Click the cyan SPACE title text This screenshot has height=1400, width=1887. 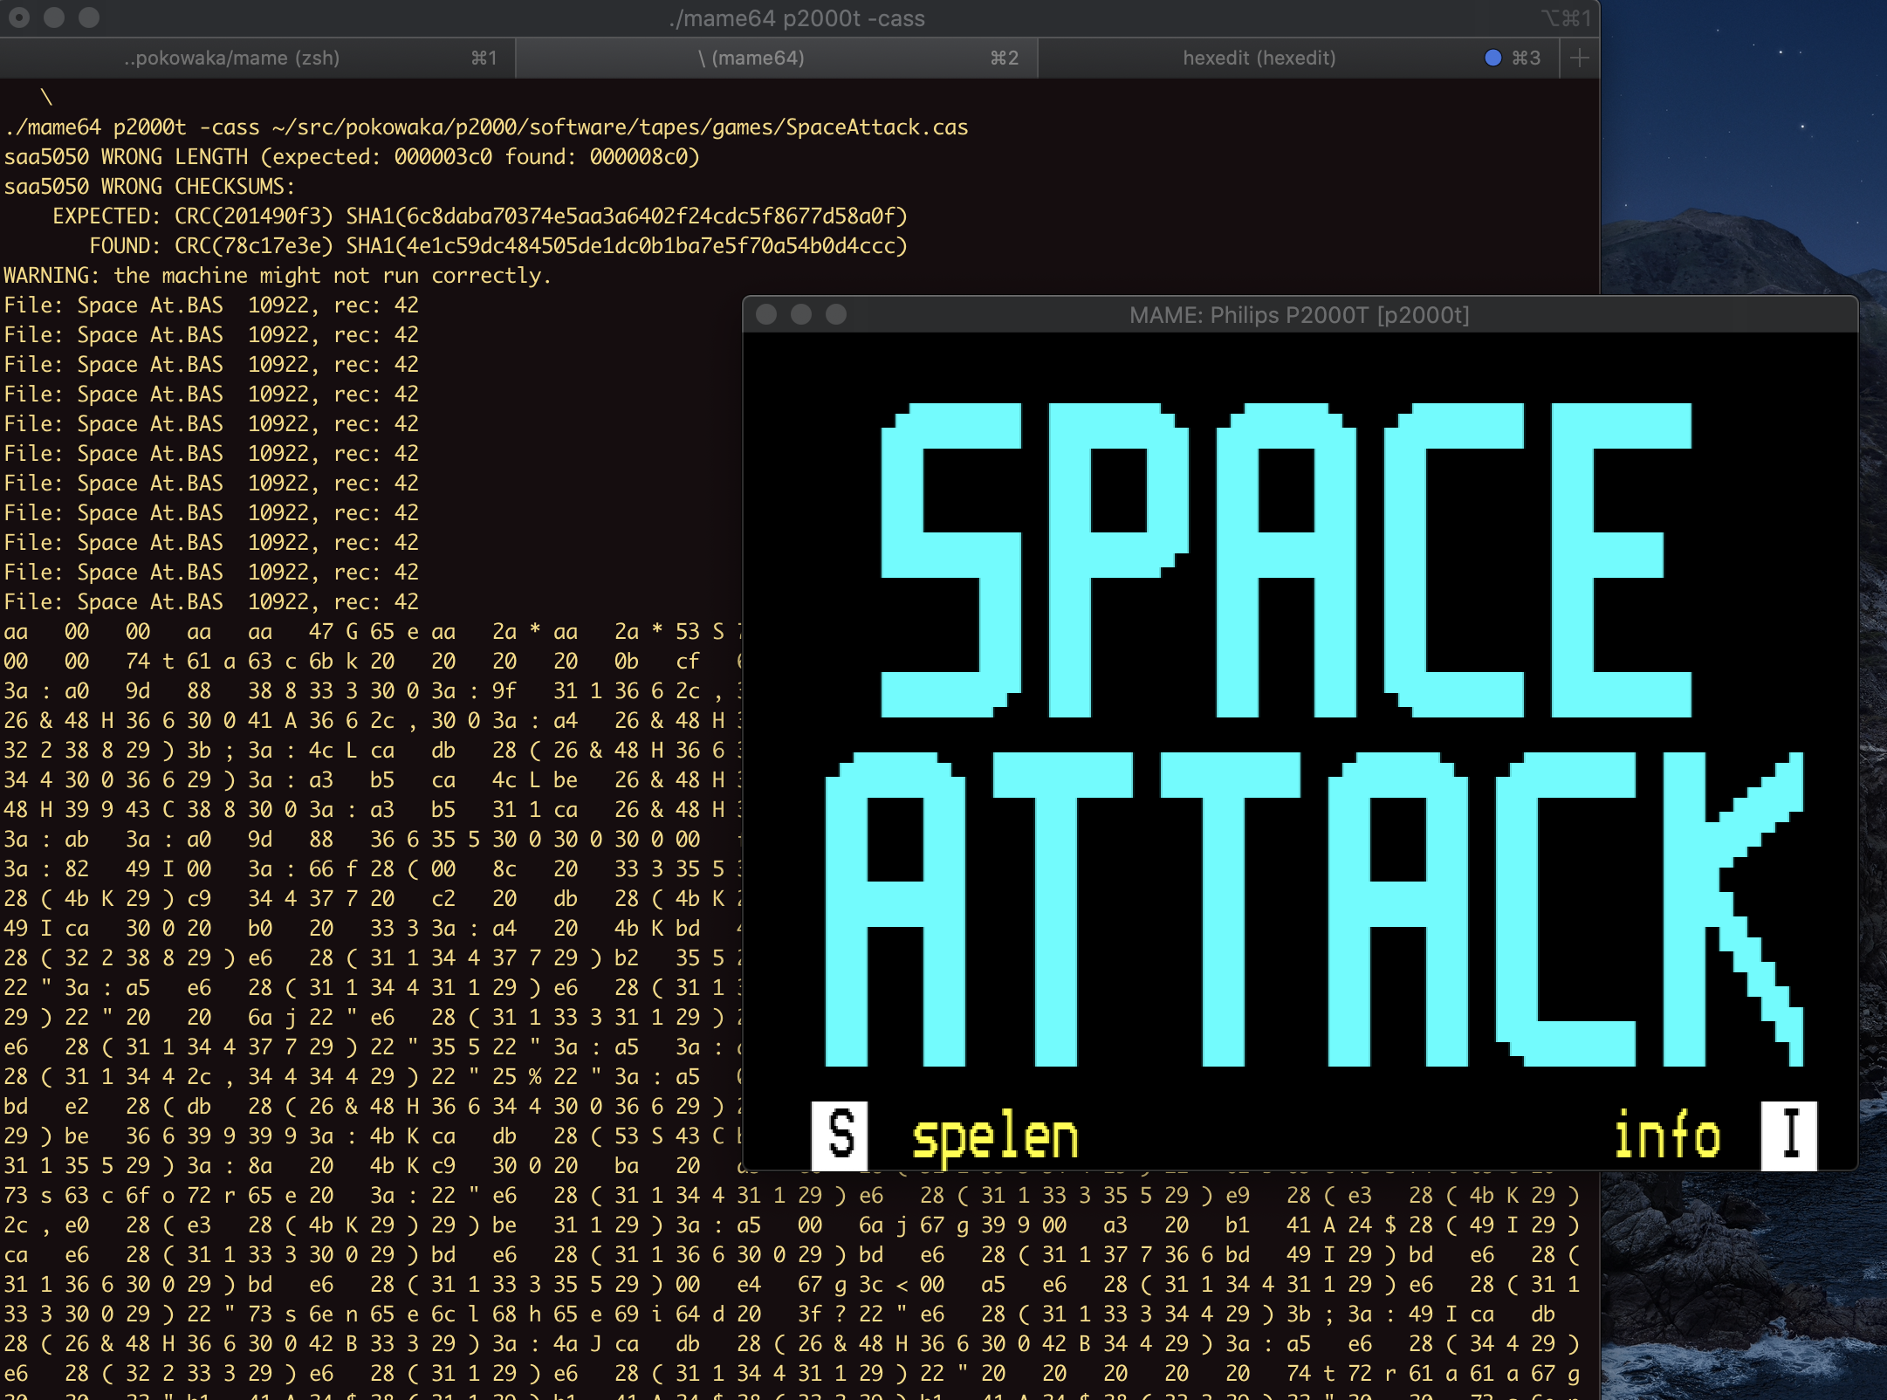[1287, 559]
